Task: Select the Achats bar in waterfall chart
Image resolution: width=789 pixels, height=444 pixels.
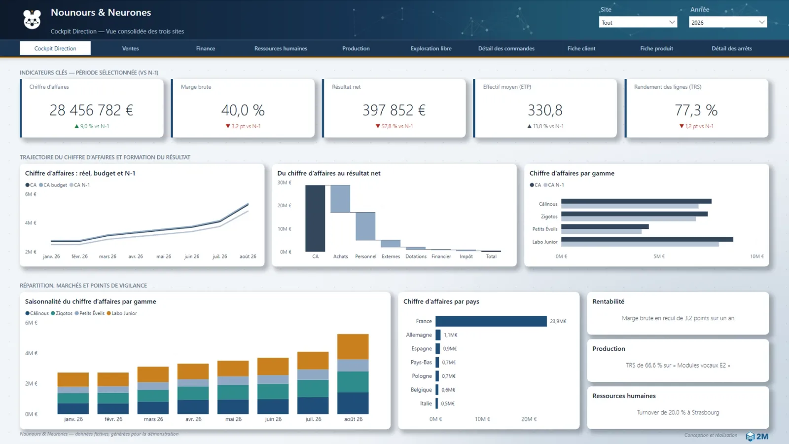Action: pos(340,199)
